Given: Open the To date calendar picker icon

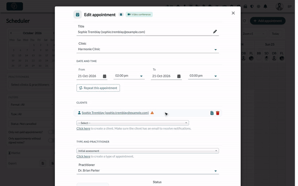Looking at the screenshot, I should (179, 76).
